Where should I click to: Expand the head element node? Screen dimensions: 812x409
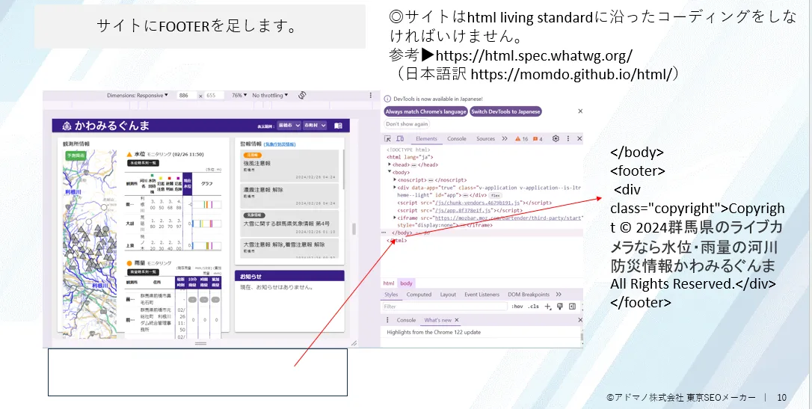390,164
